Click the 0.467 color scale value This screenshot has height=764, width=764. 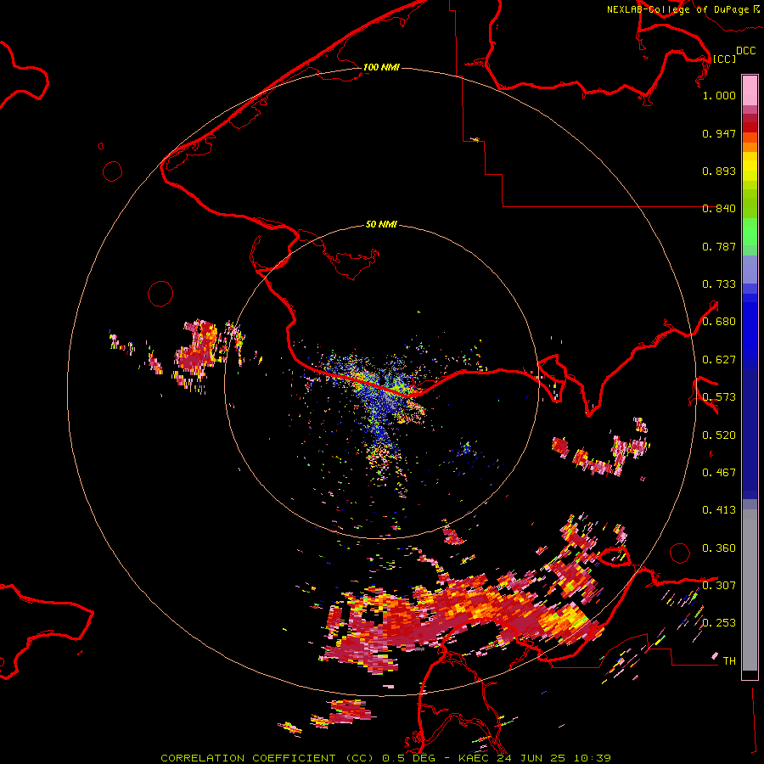coord(719,473)
